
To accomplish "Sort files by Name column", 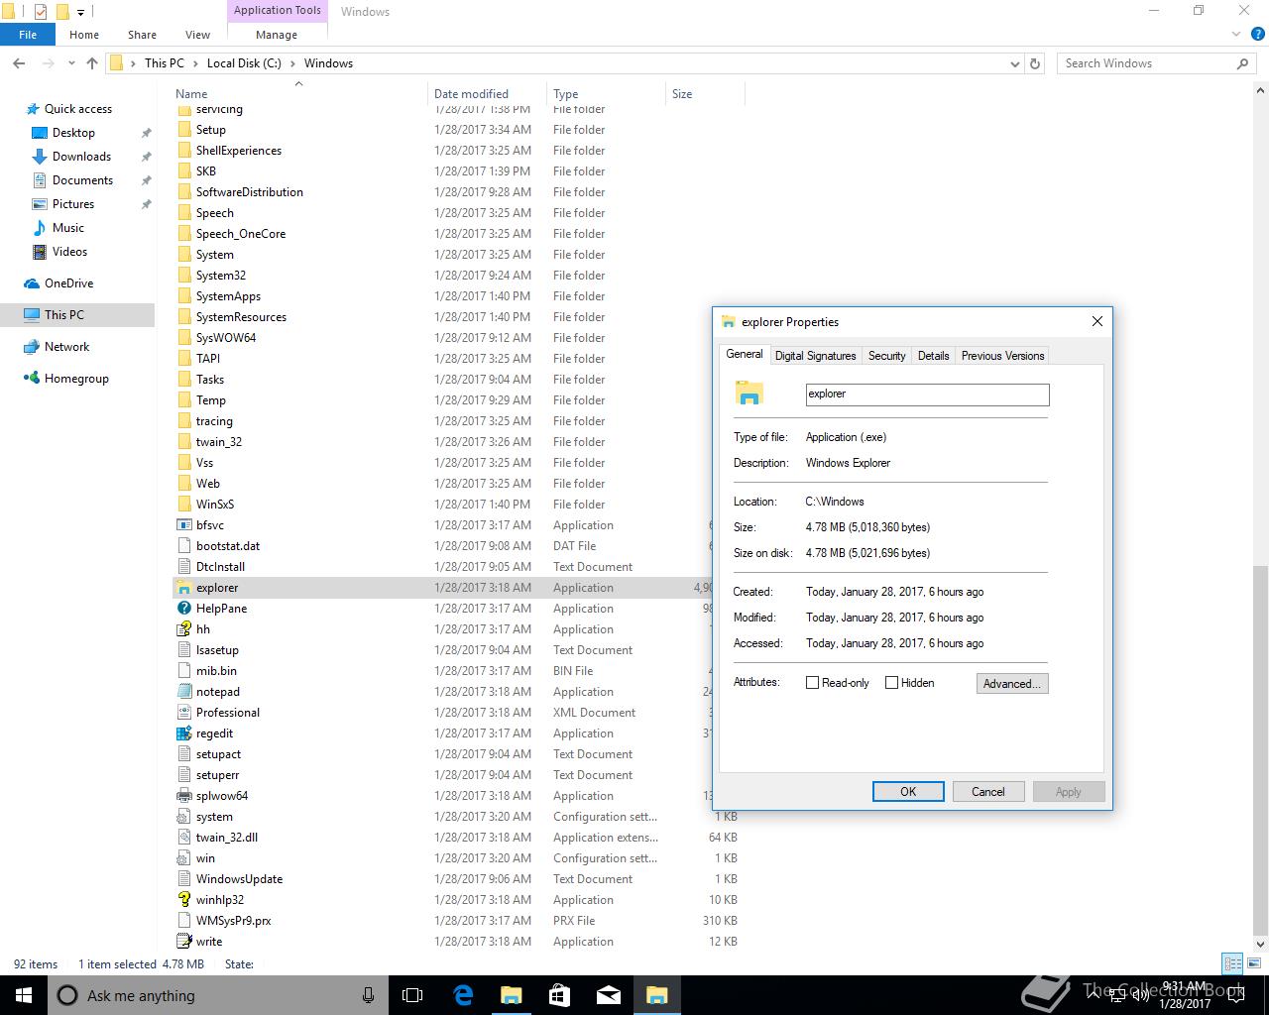I will point(297,94).
